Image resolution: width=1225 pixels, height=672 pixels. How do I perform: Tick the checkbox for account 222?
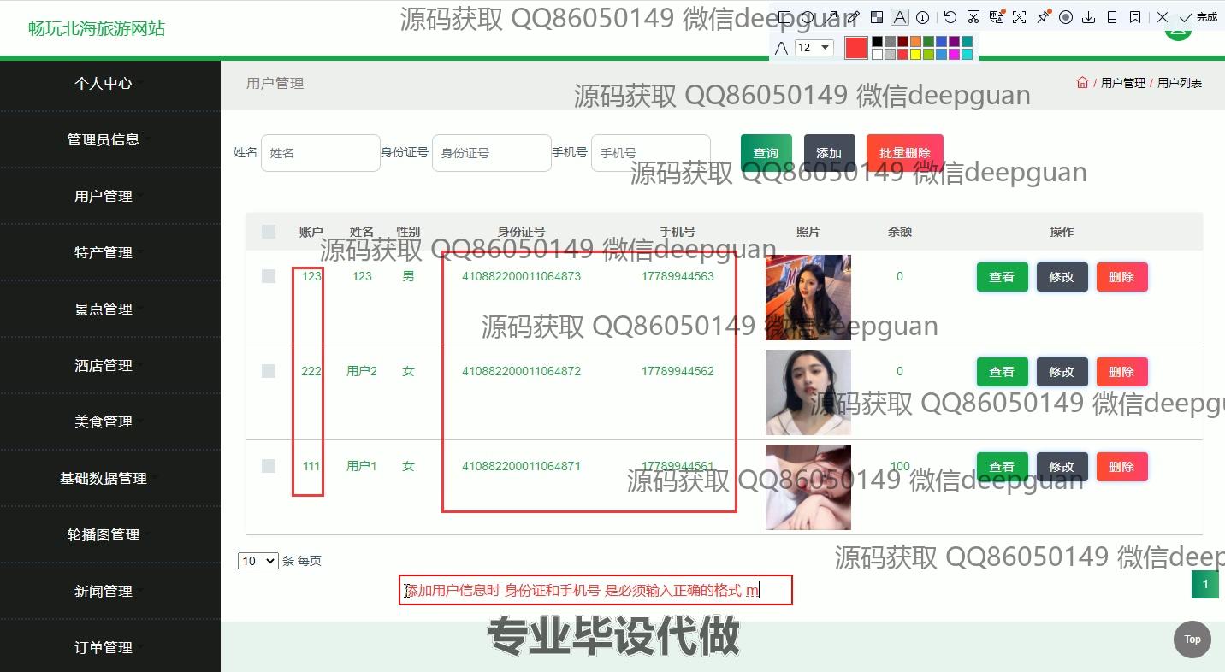pos(269,371)
